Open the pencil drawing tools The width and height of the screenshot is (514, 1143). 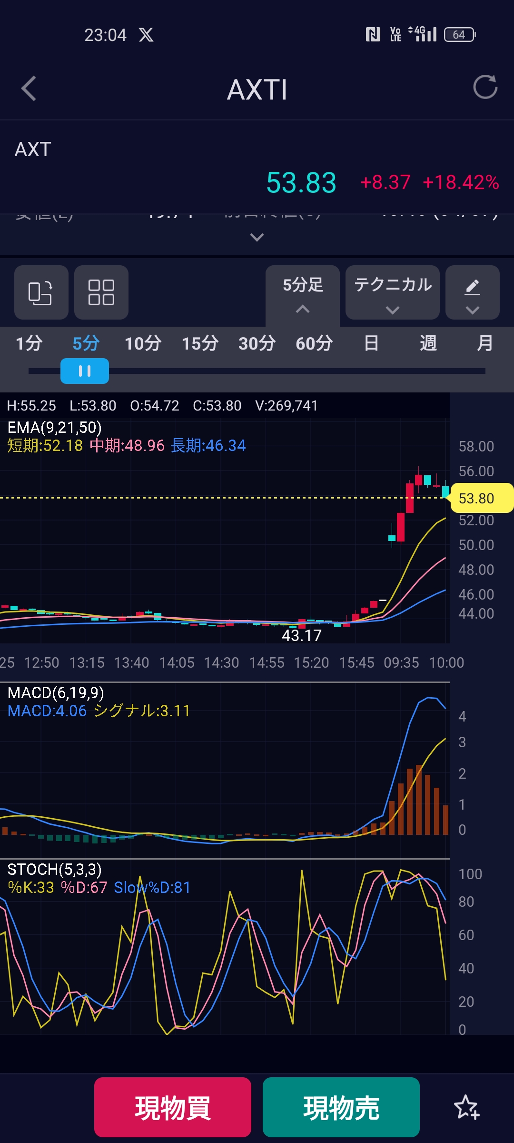tap(472, 292)
